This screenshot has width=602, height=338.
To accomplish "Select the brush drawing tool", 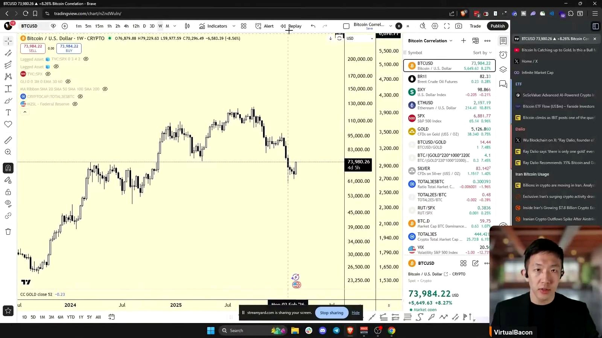I will 8,101.
